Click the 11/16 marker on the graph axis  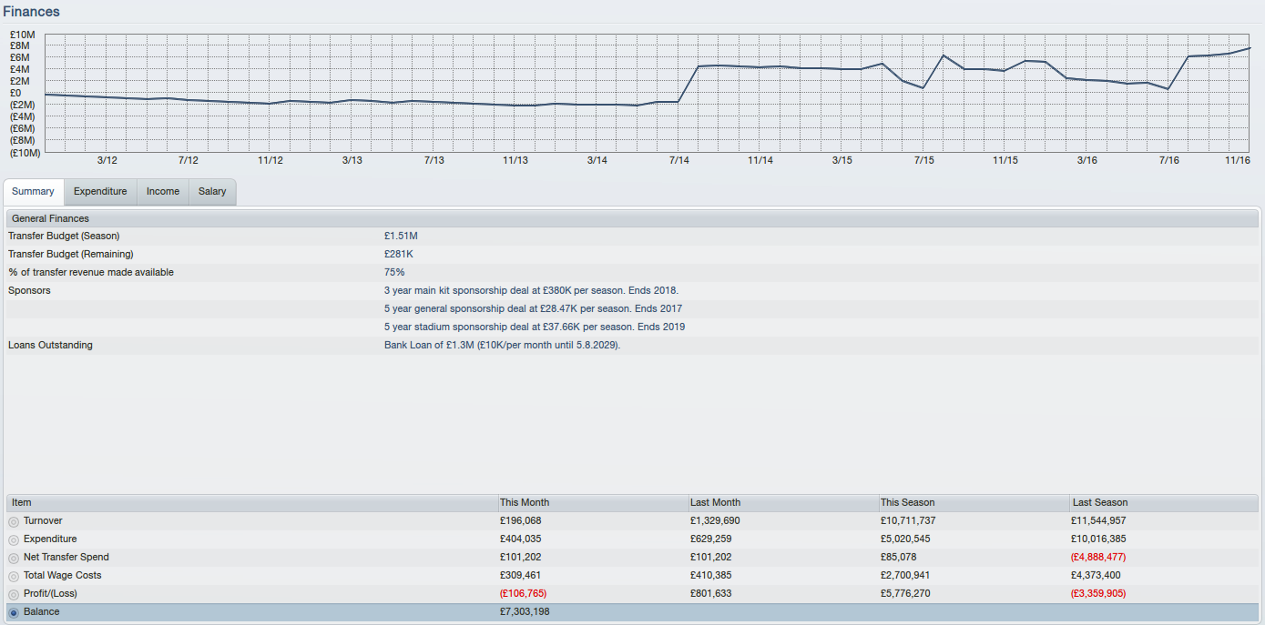[1237, 160]
